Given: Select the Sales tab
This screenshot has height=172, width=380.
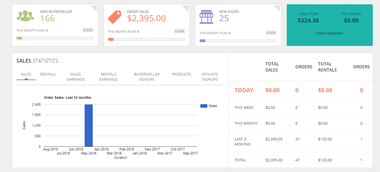Looking at the screenshot, I should (26, 74).
